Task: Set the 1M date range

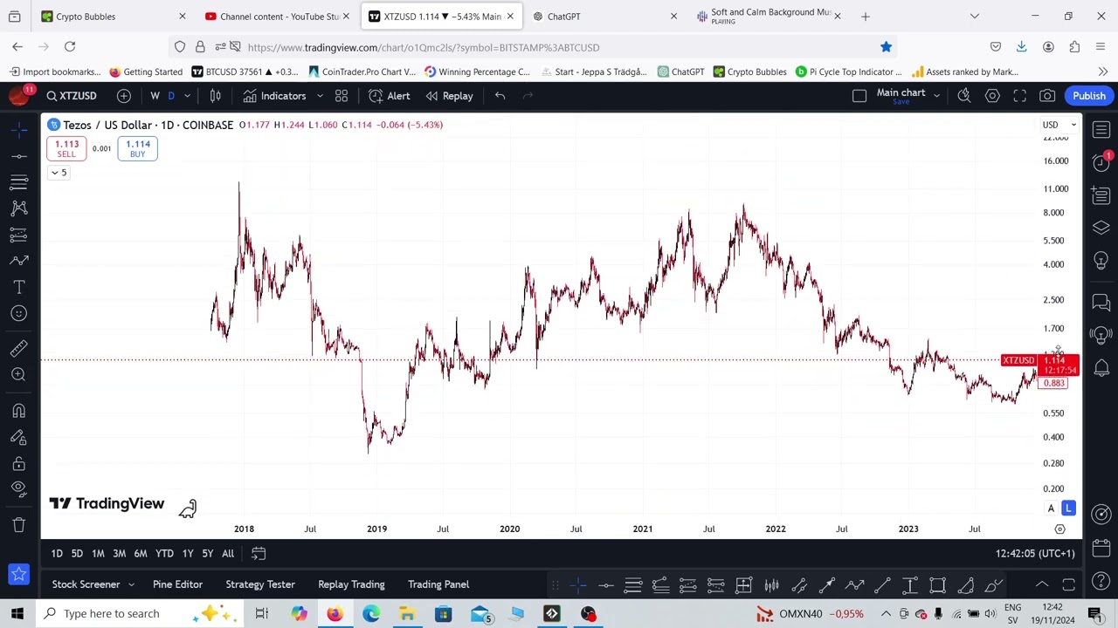Action: [x=98, y=554]
